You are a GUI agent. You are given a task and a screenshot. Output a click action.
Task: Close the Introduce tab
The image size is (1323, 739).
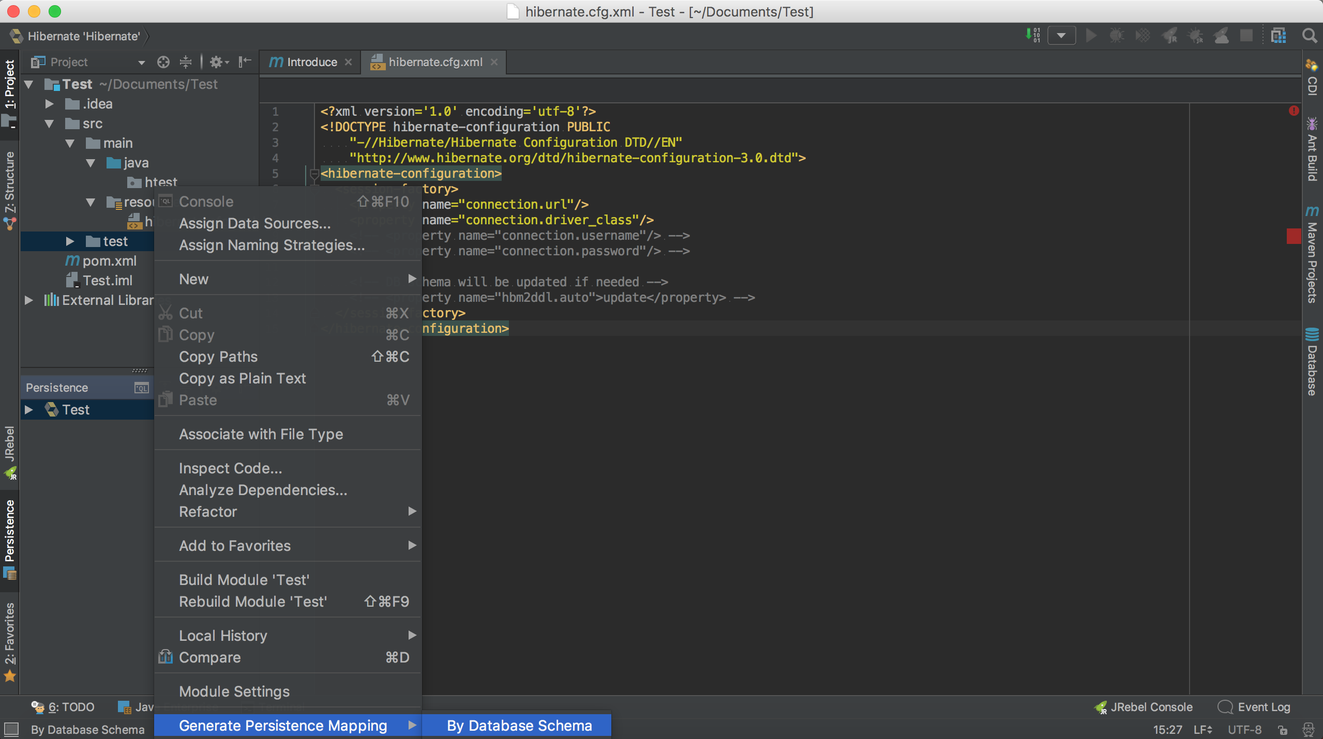349,62
